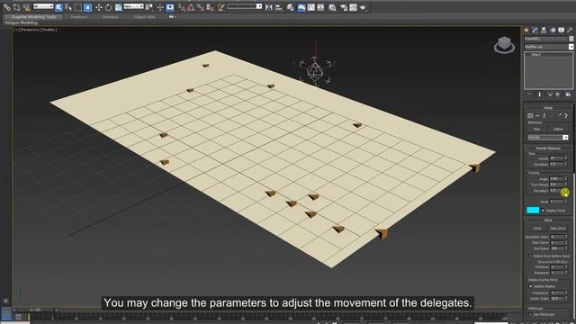
Task: Toggle the Spinner Snap tool
Action: (210, 7)
